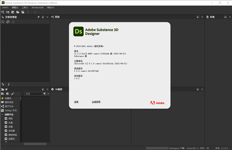Select the fourth function sub-item in Library tree
The width and height of the screenshot is (232, 150).
click(10, 131)
